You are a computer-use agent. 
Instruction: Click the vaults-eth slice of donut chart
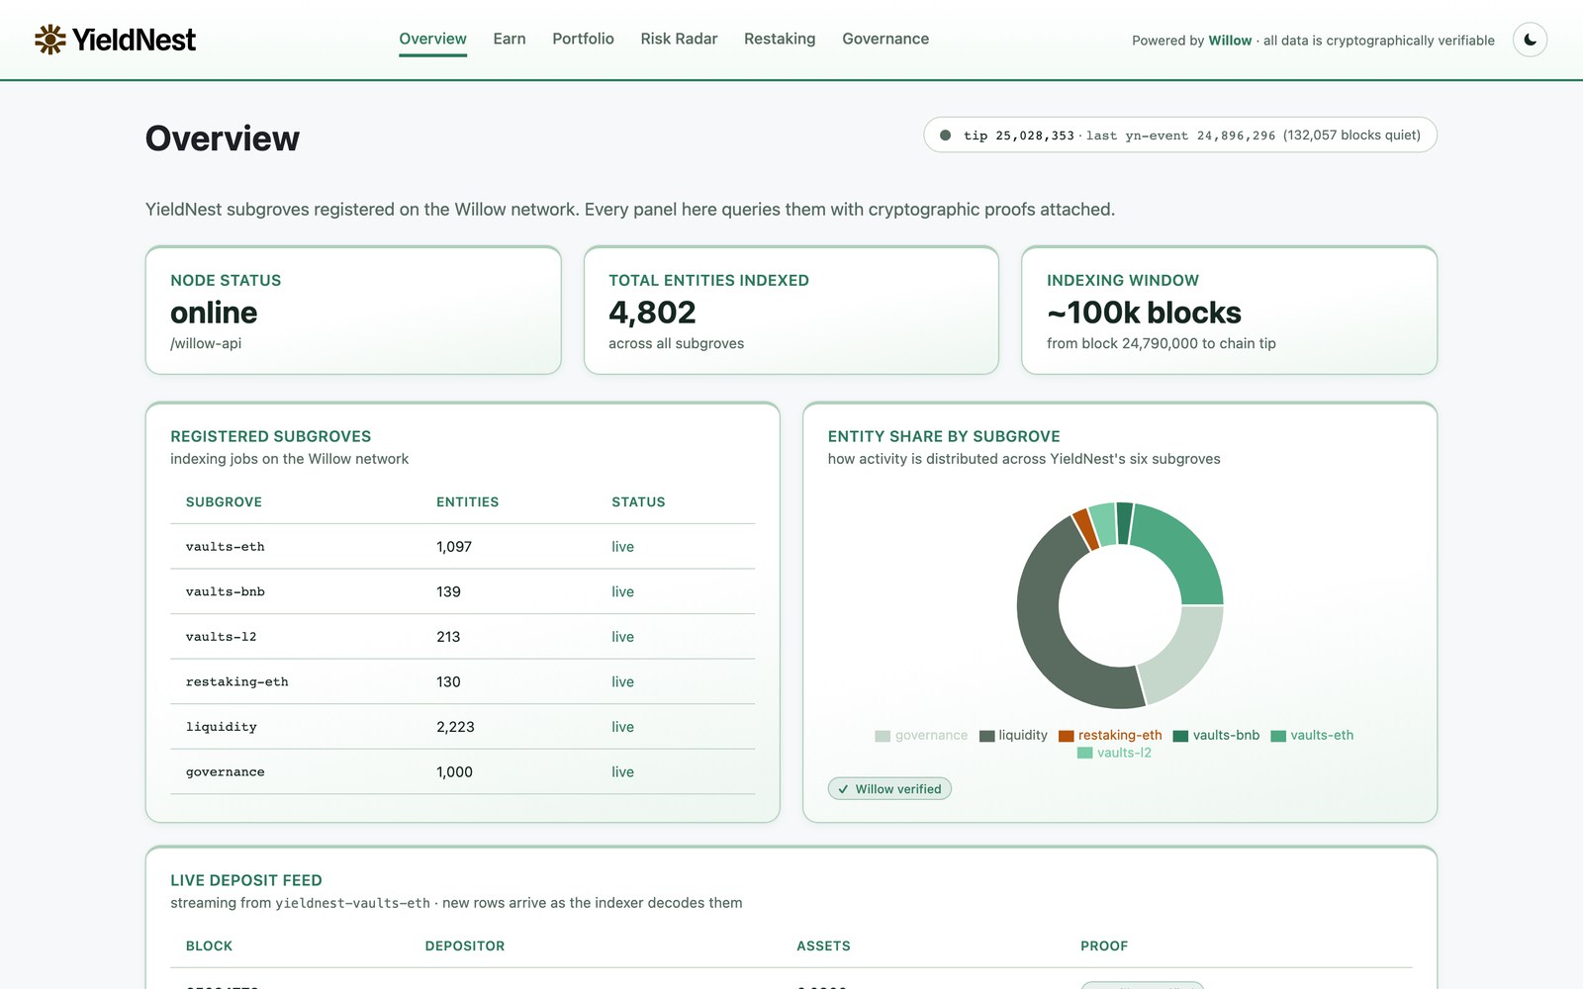coord(1186,552)
